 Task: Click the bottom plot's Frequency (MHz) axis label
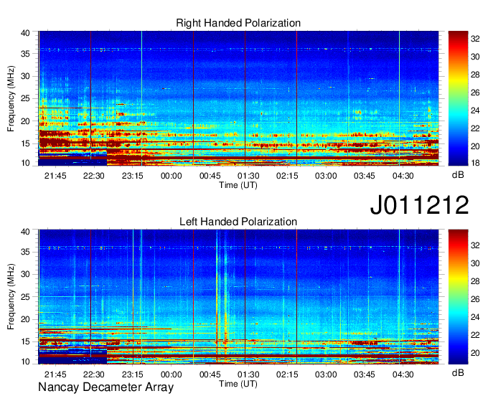11,297
